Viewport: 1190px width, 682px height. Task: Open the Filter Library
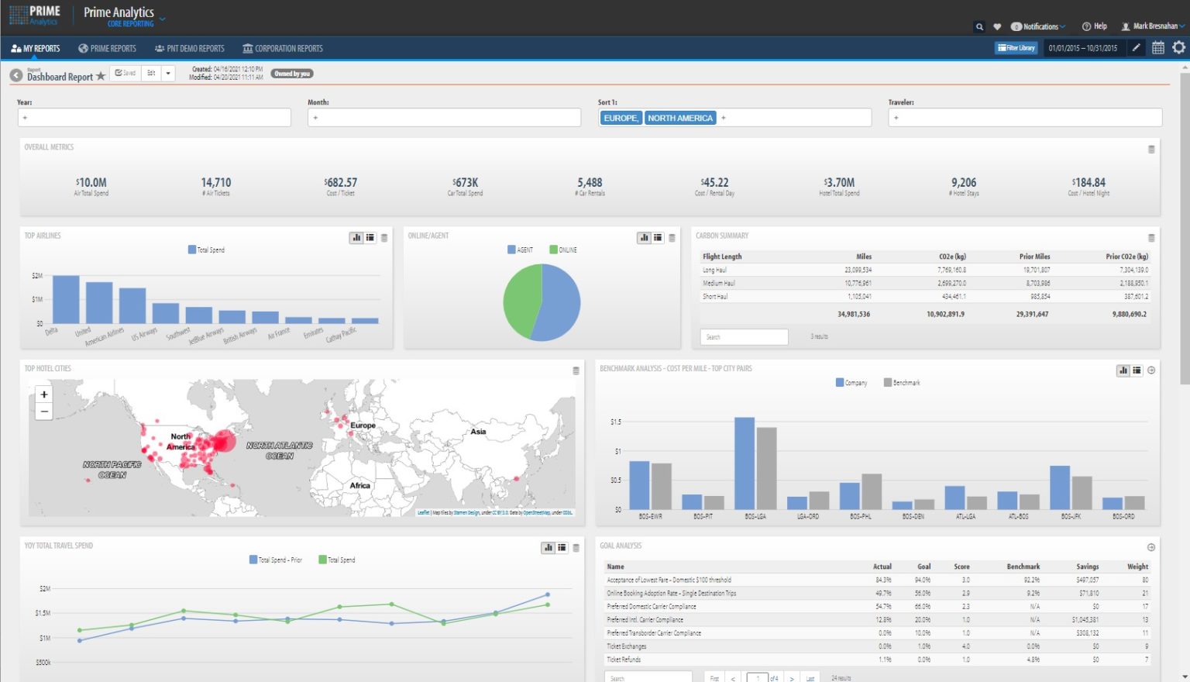[1016, 47]
